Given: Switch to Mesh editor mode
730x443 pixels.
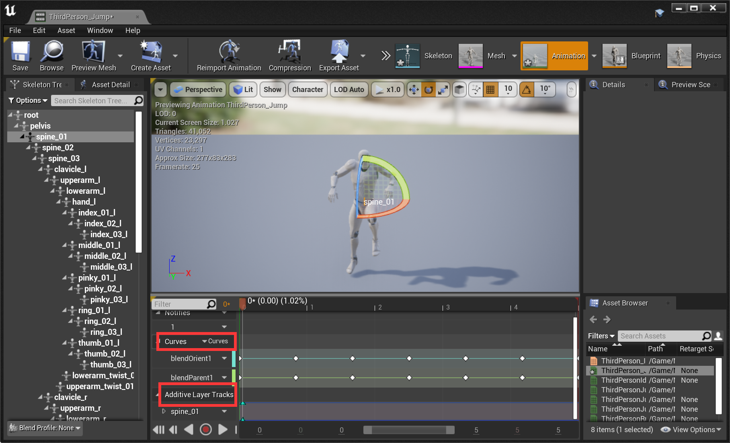Looking at the screenshot, I should 482,56.
